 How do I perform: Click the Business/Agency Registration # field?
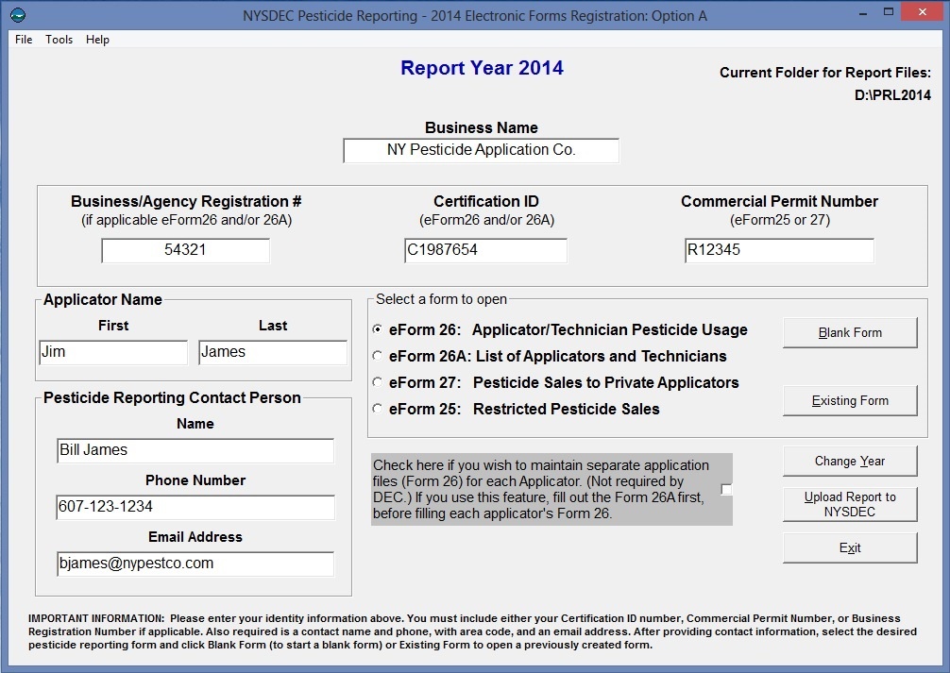pyautogui.click(x=185, y=250)
